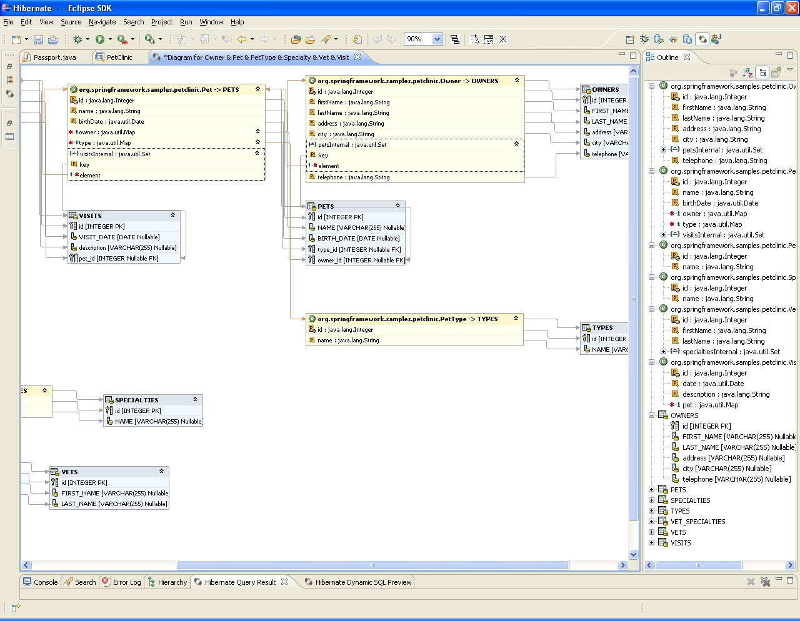800x621 pixels.
Task: Open the Navigate menu
Action: pos(102,22)
